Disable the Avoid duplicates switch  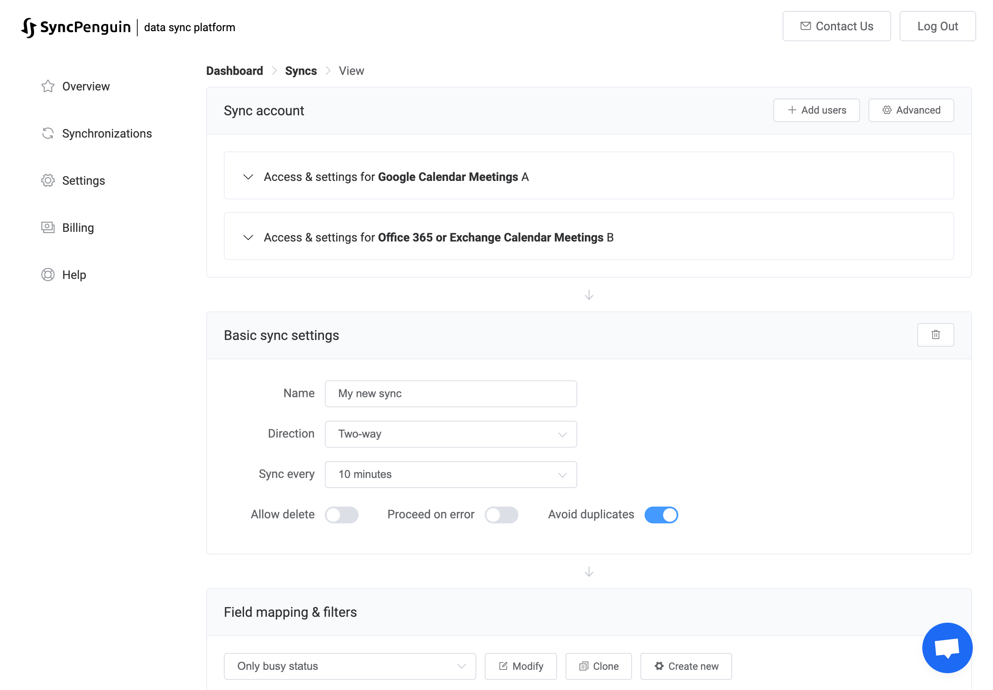(661, 515)
